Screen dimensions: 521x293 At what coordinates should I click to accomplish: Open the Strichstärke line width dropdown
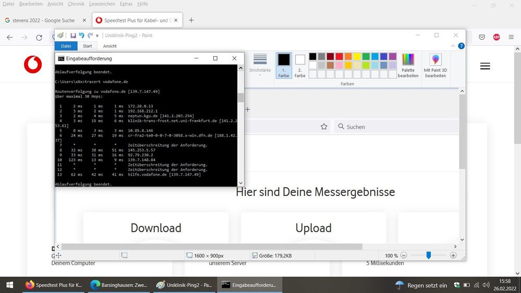[260, 65]
